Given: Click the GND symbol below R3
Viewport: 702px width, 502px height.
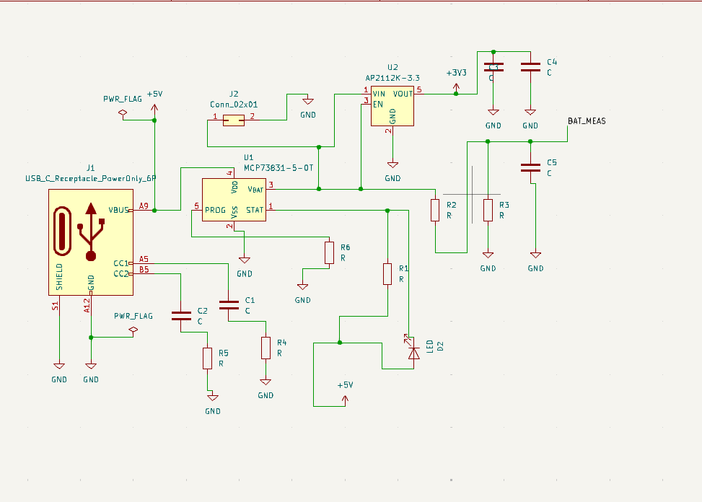Looking at the screenshot, I should point(488,255).
